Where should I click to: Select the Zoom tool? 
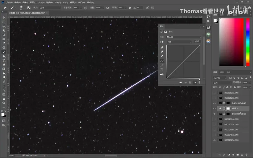(x=4, y=103)
